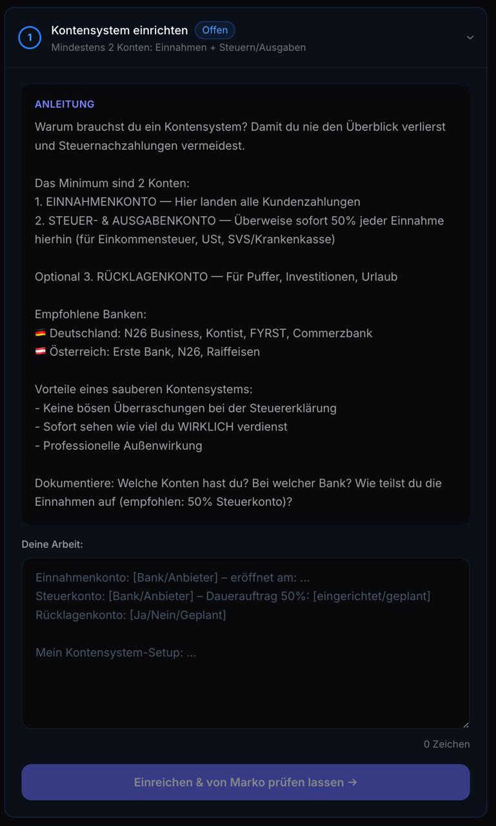Click the "Deine Arbeit:" label

(x=52, y=544)
